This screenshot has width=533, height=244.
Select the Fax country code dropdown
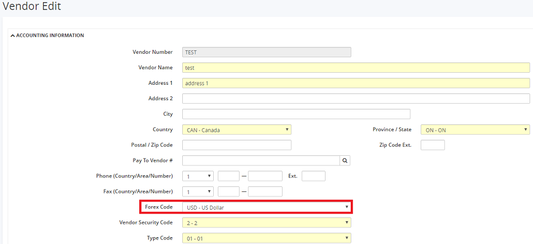coord(198,192)
